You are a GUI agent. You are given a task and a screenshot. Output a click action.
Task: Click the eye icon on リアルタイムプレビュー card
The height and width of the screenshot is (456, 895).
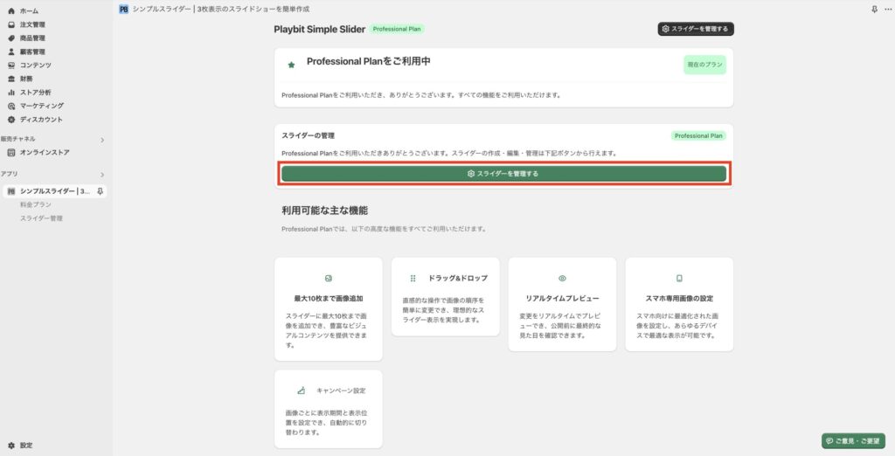point(562,279)
